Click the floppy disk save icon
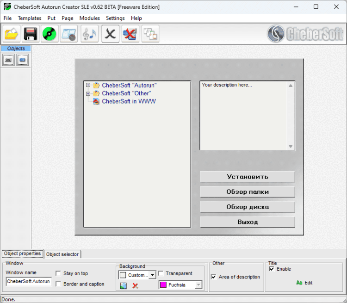 pos(31,34)
